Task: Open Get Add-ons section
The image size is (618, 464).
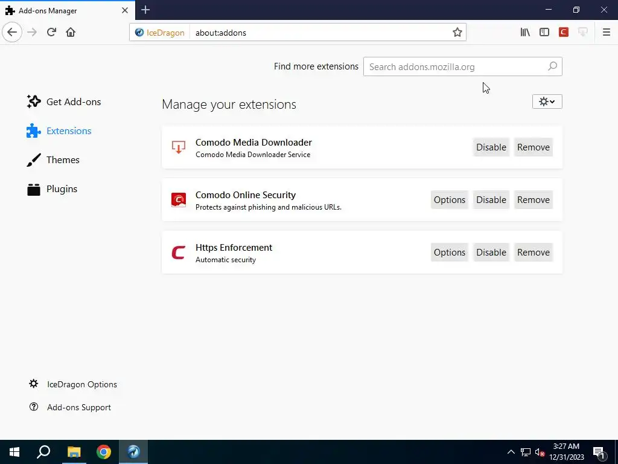Action: click(x=63, y=101)
